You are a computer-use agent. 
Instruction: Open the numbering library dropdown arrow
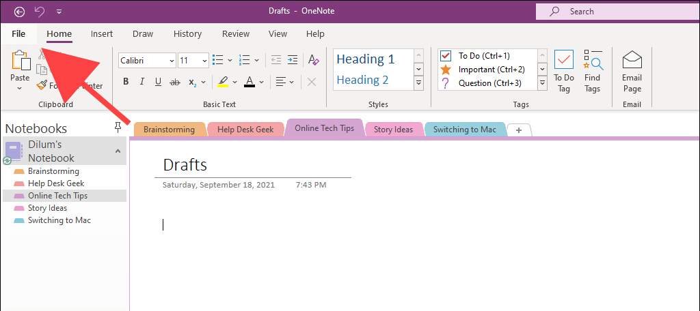tap(257, 60)
